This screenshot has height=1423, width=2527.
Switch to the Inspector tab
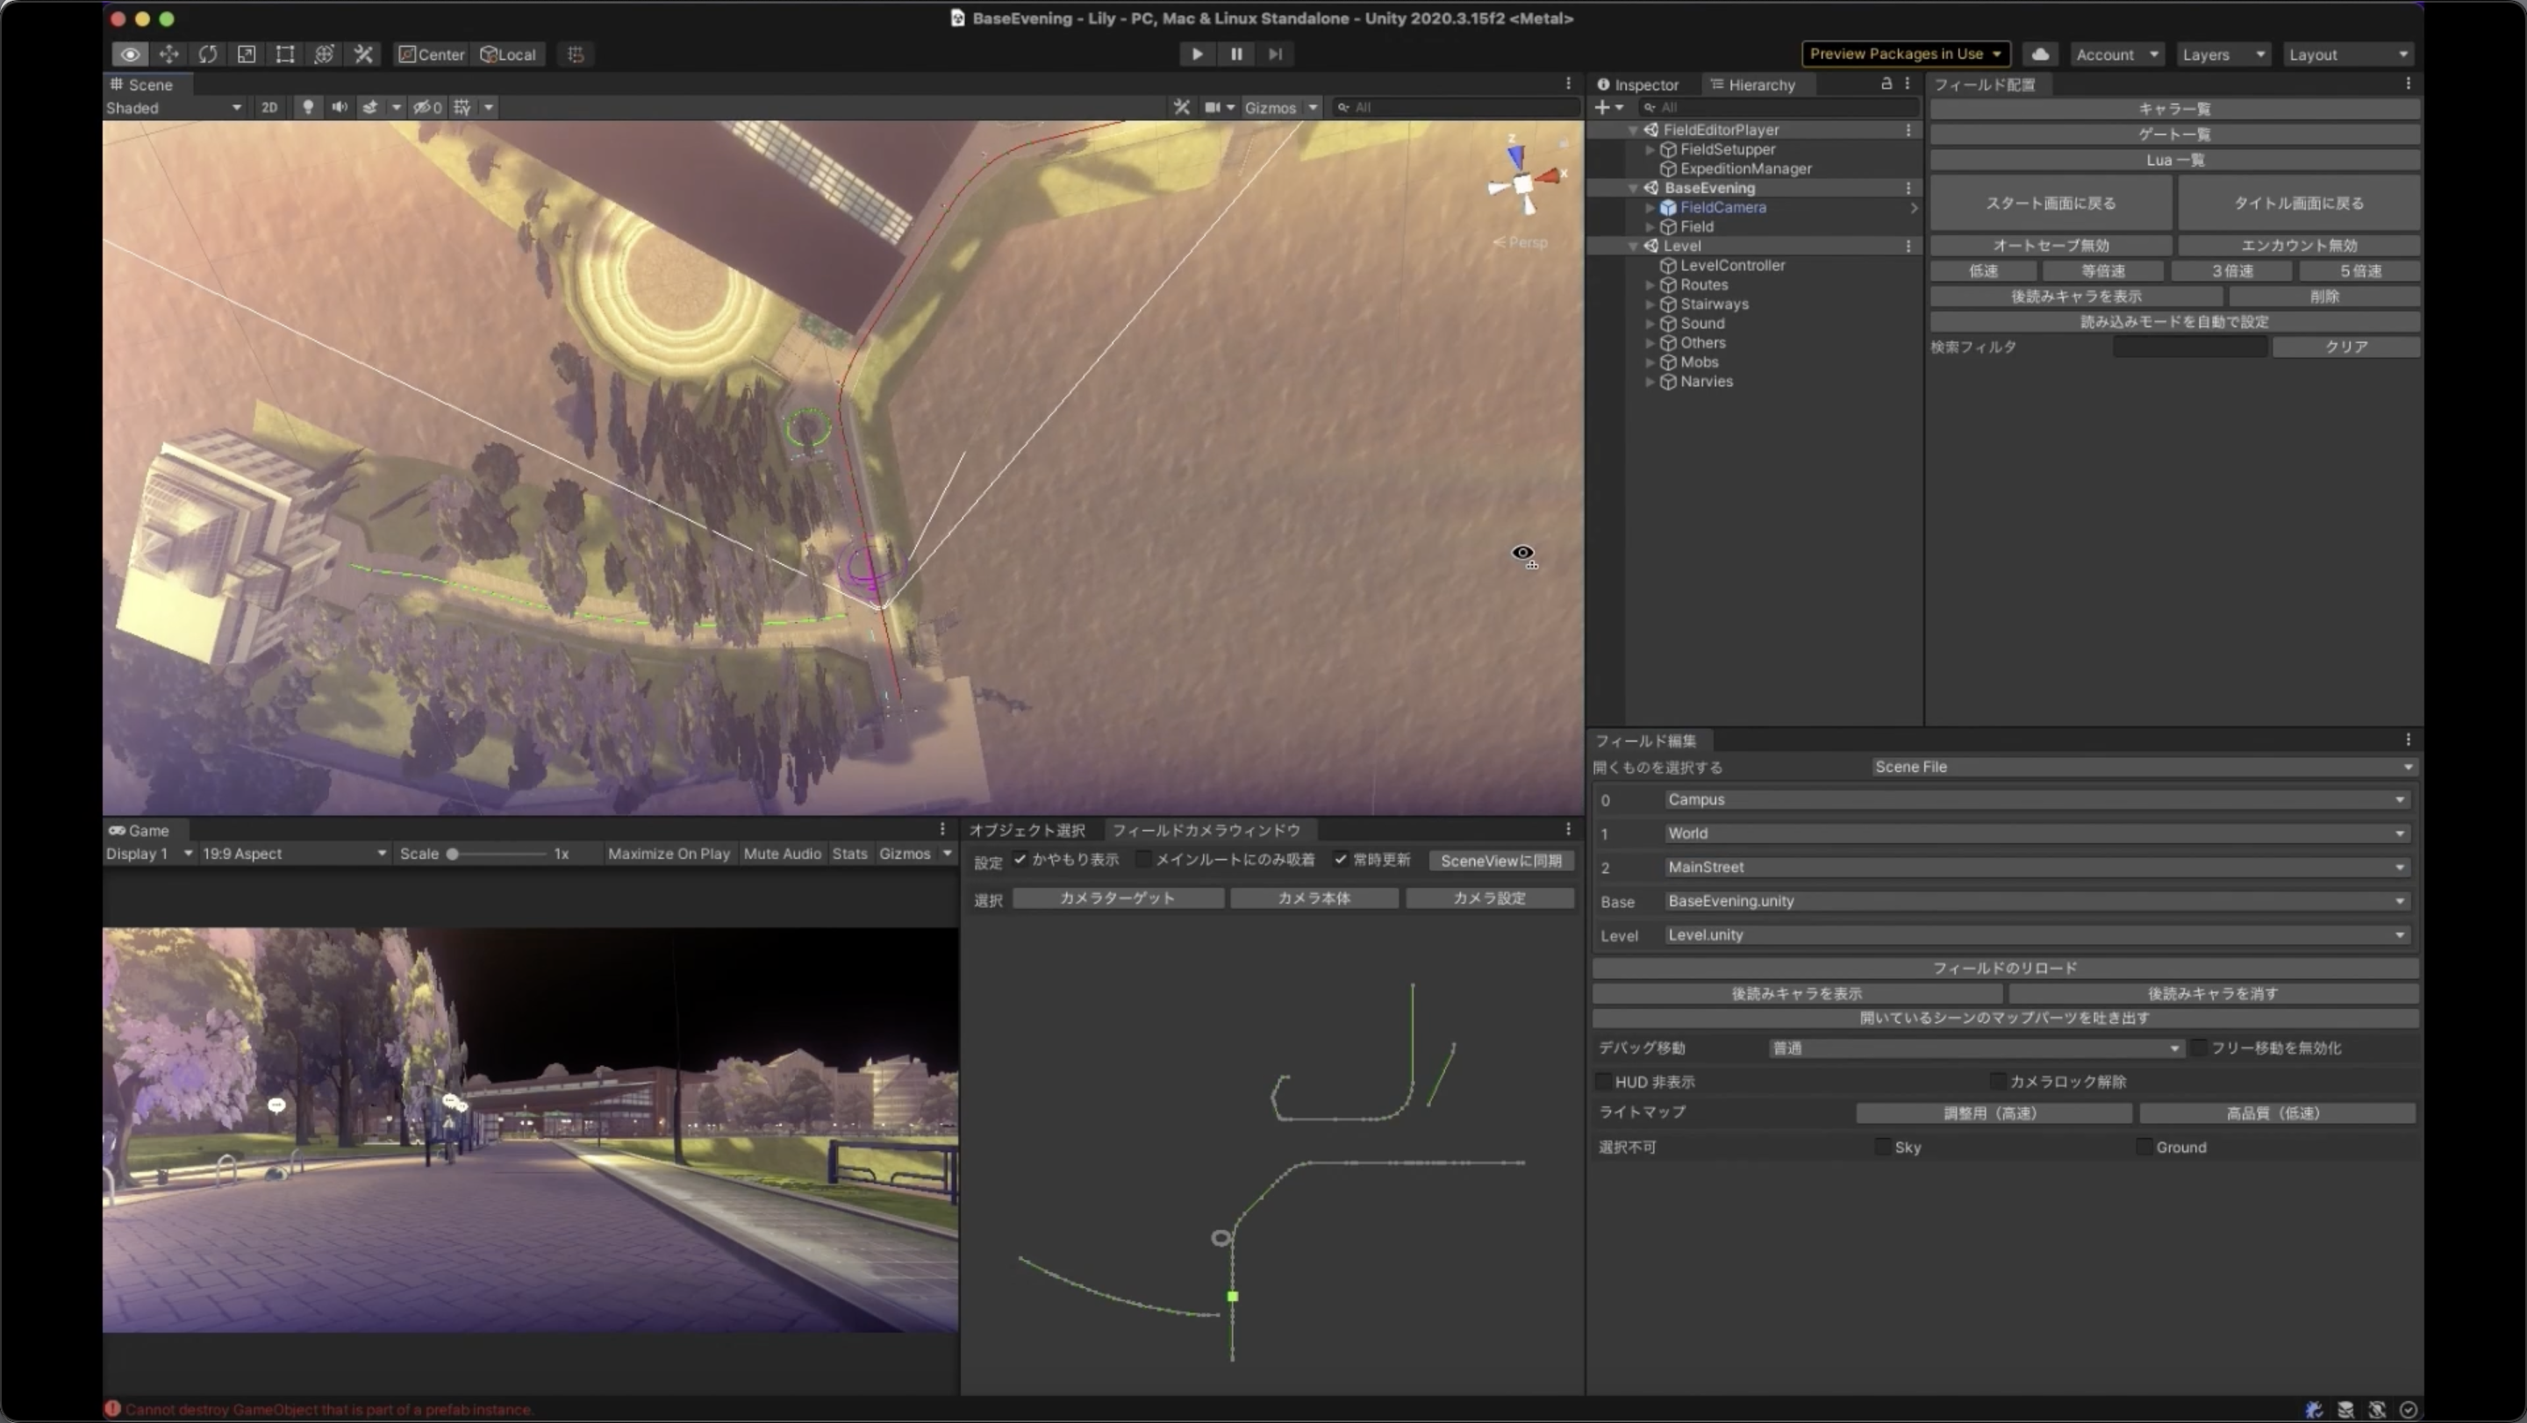coord(1638,84)
